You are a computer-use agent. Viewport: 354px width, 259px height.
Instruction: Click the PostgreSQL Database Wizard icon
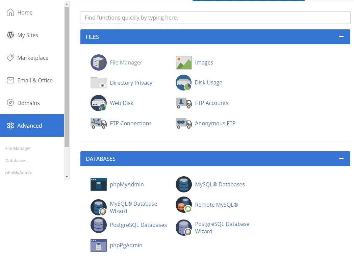(183, 227)
